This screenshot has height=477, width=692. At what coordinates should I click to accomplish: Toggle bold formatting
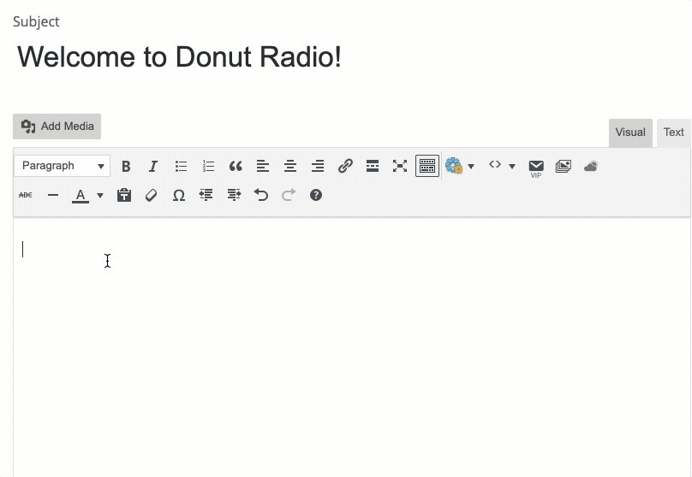tap(126, 166)
